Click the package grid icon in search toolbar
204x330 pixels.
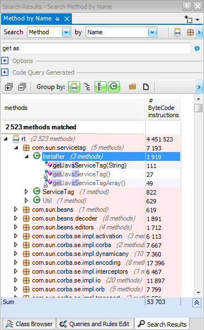(190, 33)
